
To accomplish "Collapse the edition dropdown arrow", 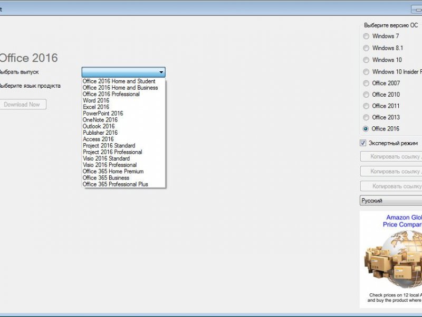I will tap(161, 72).
